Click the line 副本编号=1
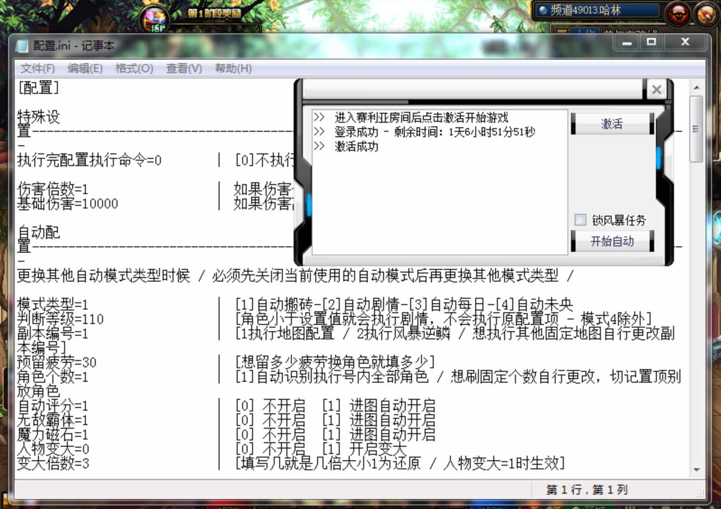The width and height of the screenshot is (721, 509). (53, 333)
